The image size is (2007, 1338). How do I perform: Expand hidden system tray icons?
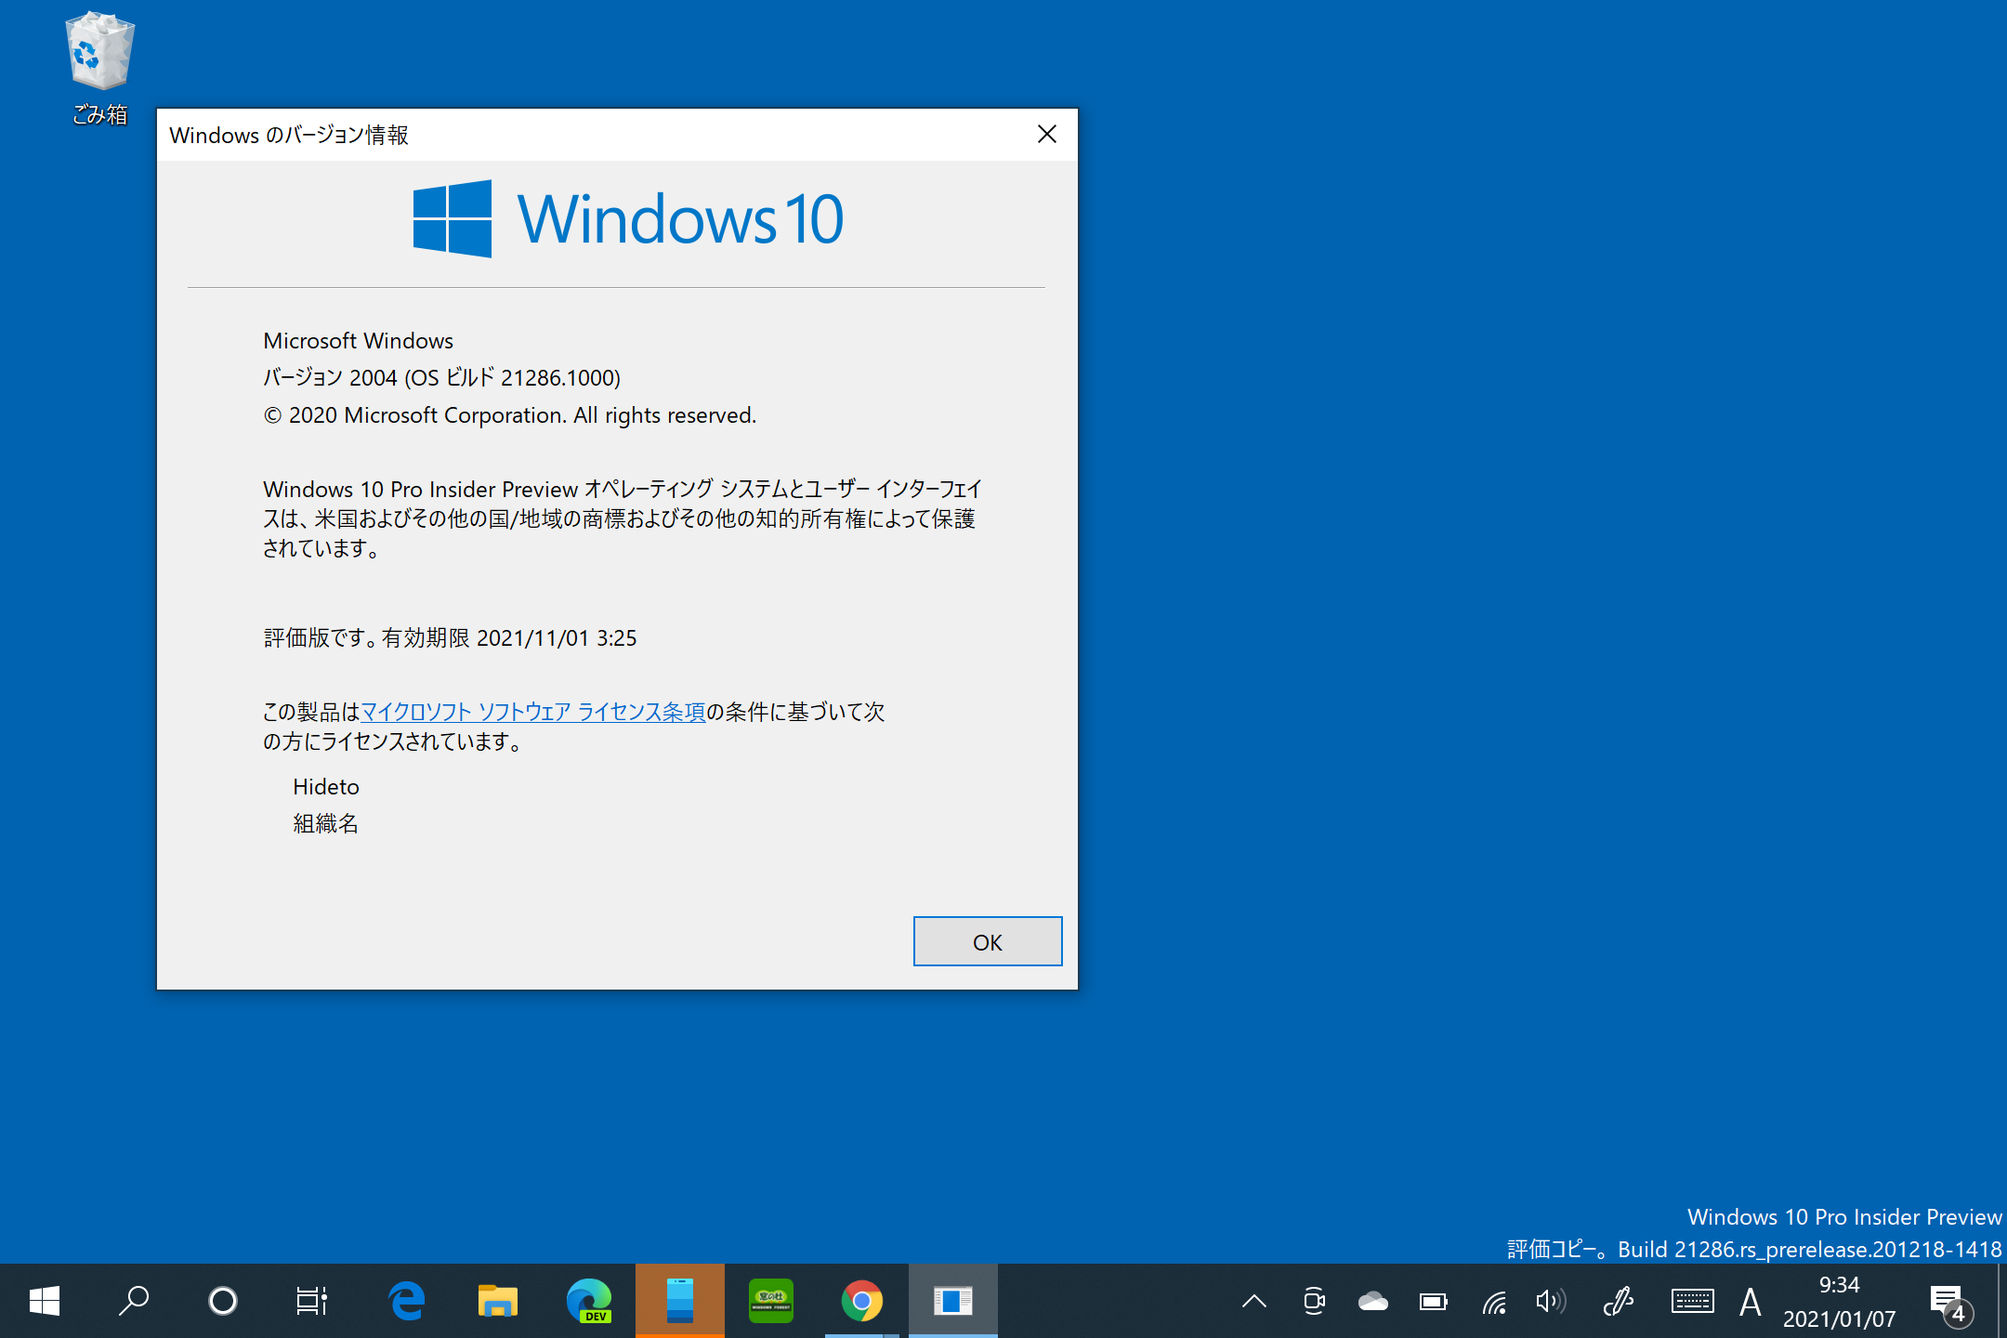1254,1301
